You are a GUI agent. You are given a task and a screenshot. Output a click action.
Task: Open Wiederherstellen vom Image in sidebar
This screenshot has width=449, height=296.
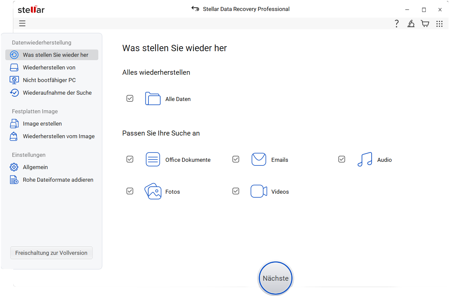coord(52,136)
